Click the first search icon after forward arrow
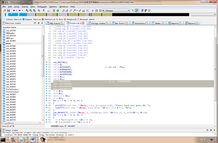The image size is (218, 143). pyautogui.click(x=27, y=11)
